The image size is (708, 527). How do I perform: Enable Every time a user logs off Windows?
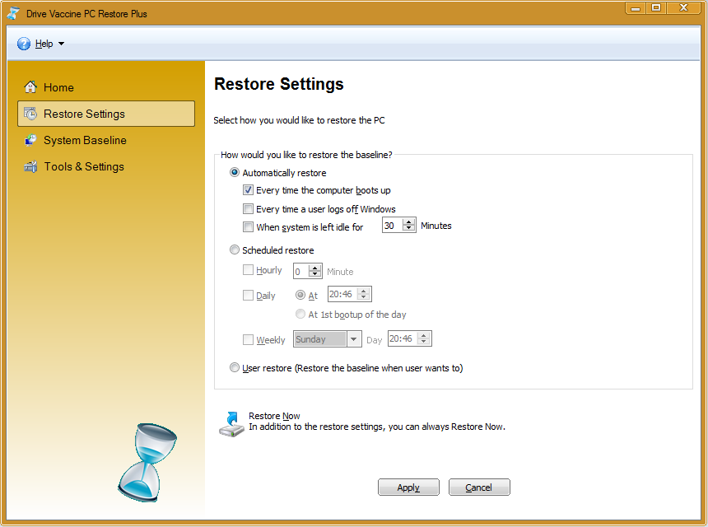click(x=248, y=208)
